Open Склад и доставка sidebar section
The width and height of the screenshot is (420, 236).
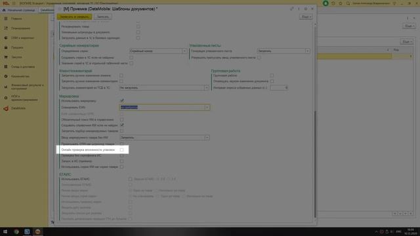pyautogui.click(x=23, y=67)
